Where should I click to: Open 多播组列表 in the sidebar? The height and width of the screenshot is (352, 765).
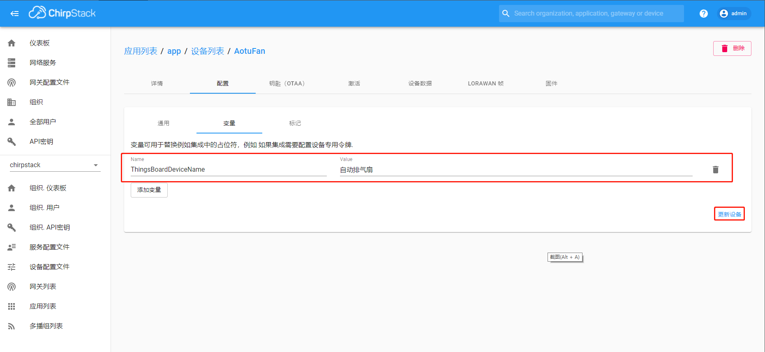click(x=46, y=326)
